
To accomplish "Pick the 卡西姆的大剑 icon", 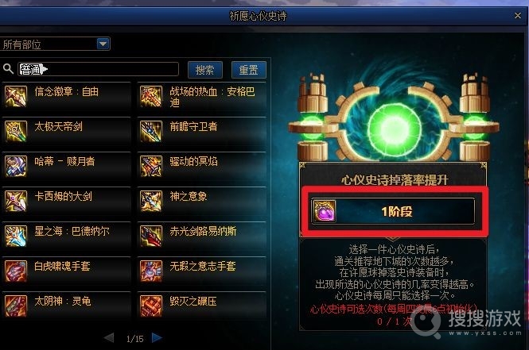I will (x=16, y=202).
